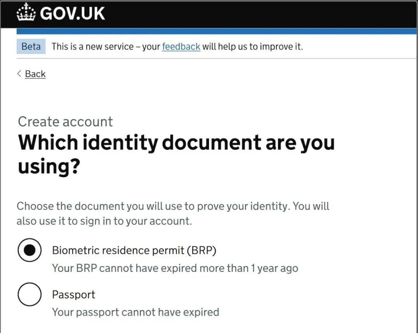Go back using the Back link
Image resolution: width=418 pixels, height=333 pixels.
click(x=35, y=74)
